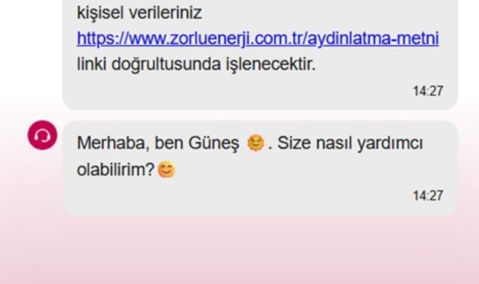Click 'aydinlatma-metni' part of the URL

(374, 39)
